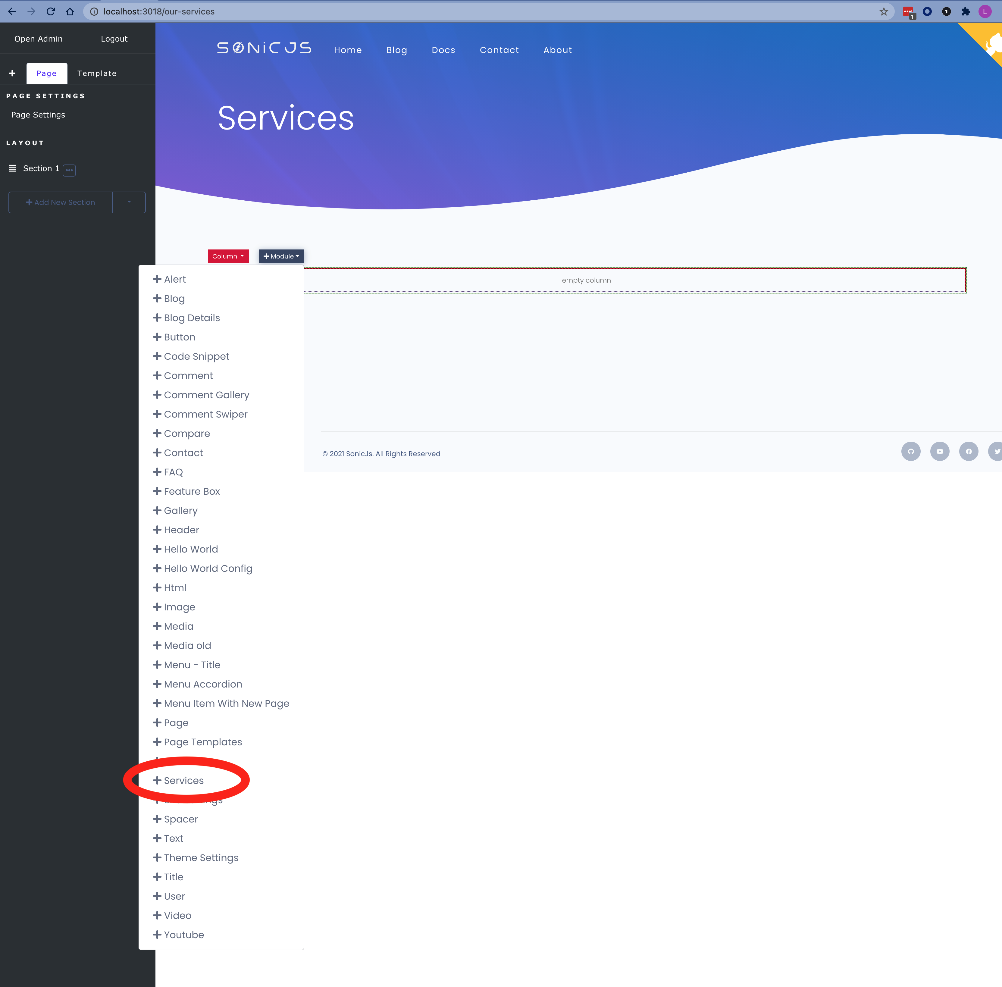Add the Code Snippet module
Screen dimensions: 1002x987
[191, 356]
